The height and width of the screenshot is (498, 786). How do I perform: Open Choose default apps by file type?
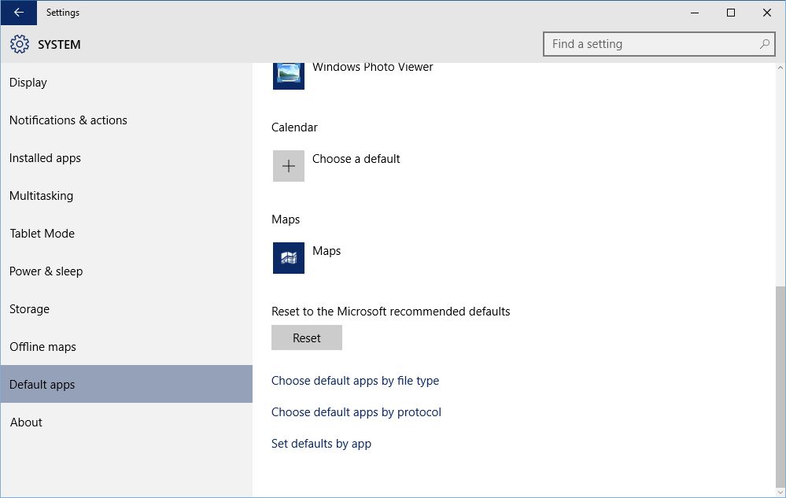(355, 381)
